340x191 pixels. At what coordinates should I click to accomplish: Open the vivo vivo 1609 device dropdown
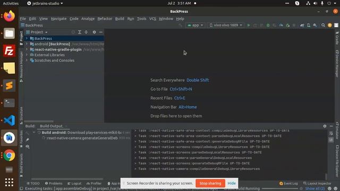tap(225, 25)
